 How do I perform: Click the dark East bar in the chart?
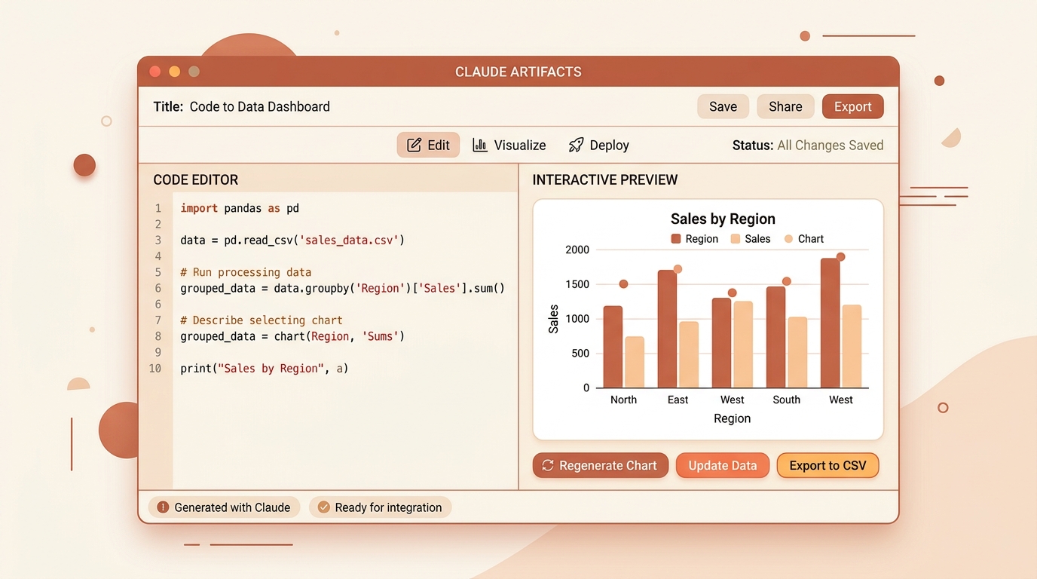tap(667, 329)
